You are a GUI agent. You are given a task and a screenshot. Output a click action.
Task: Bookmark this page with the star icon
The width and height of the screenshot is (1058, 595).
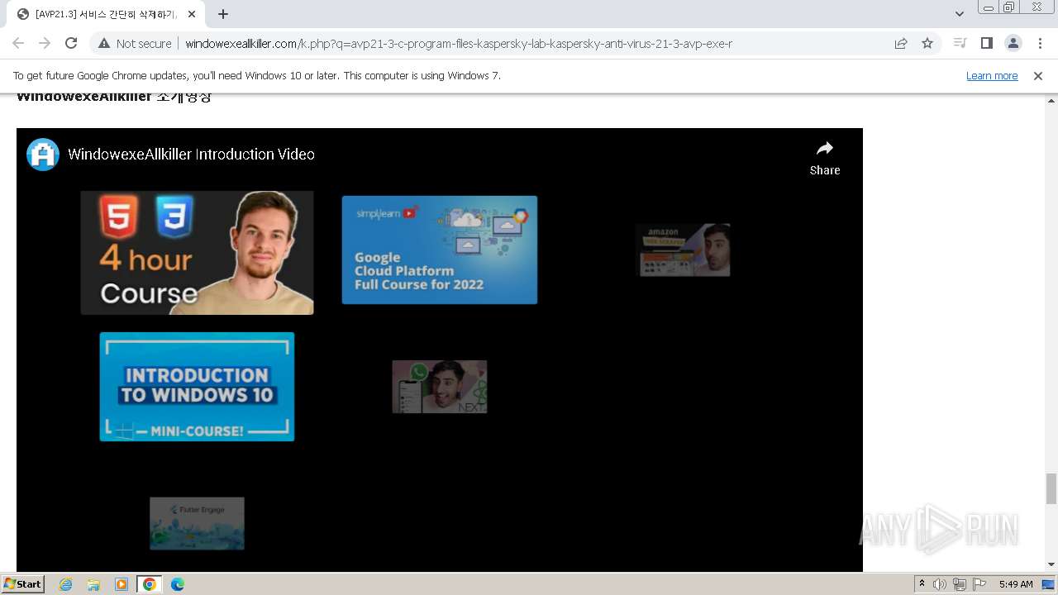click(927, 44)
